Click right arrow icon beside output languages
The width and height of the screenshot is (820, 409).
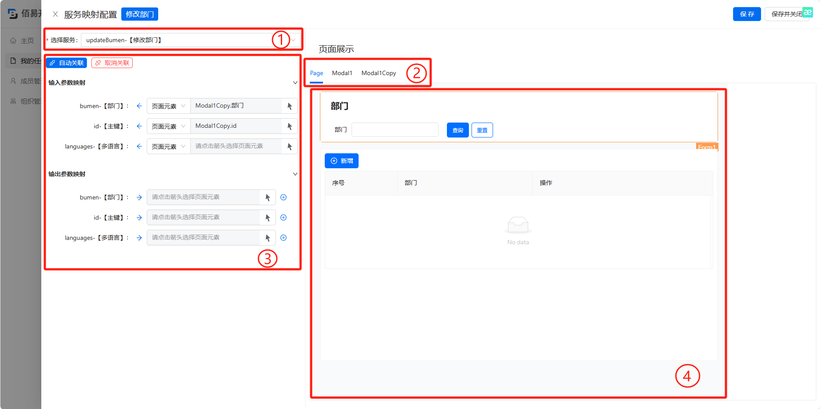(139, 238)
